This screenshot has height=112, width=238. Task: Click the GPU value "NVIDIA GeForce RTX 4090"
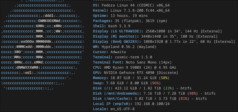click(x=129, y=73)
